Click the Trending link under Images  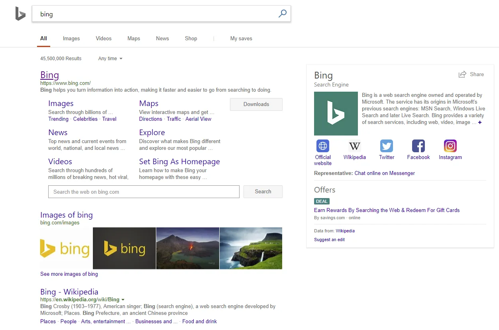click(x=59, y=119)
